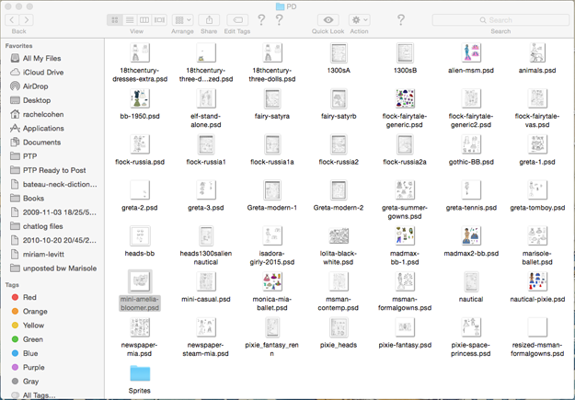Image resolution: width=575 pixels, height=400 pixels.
Task: Open the Sprites folder
Action: 140,379
